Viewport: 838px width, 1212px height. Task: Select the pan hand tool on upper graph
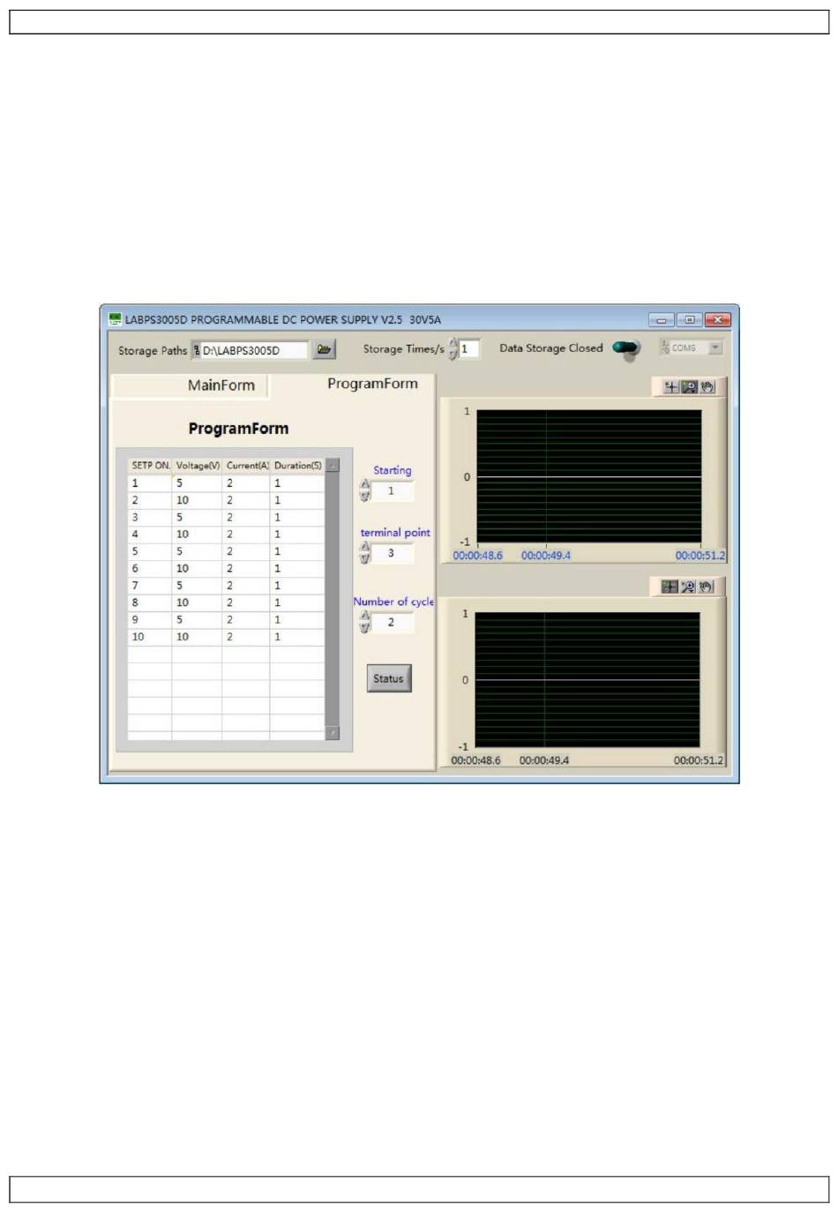707,387
